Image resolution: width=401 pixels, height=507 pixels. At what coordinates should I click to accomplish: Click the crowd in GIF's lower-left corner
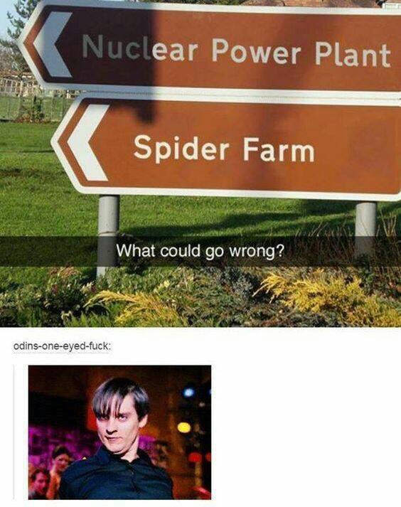click(46, 472)
